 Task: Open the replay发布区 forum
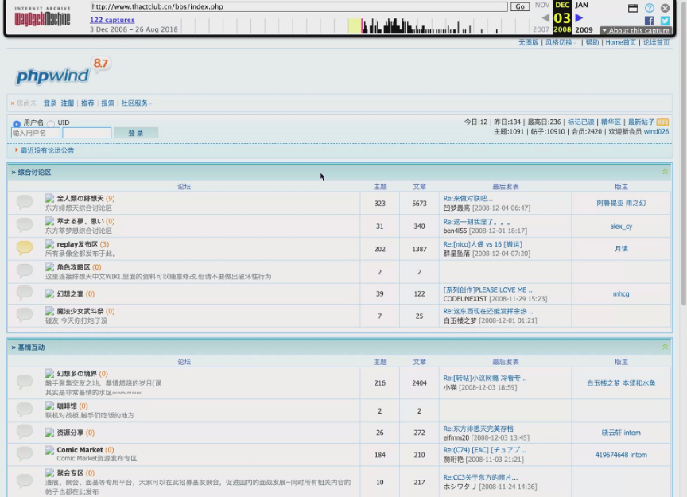(77, 244)
